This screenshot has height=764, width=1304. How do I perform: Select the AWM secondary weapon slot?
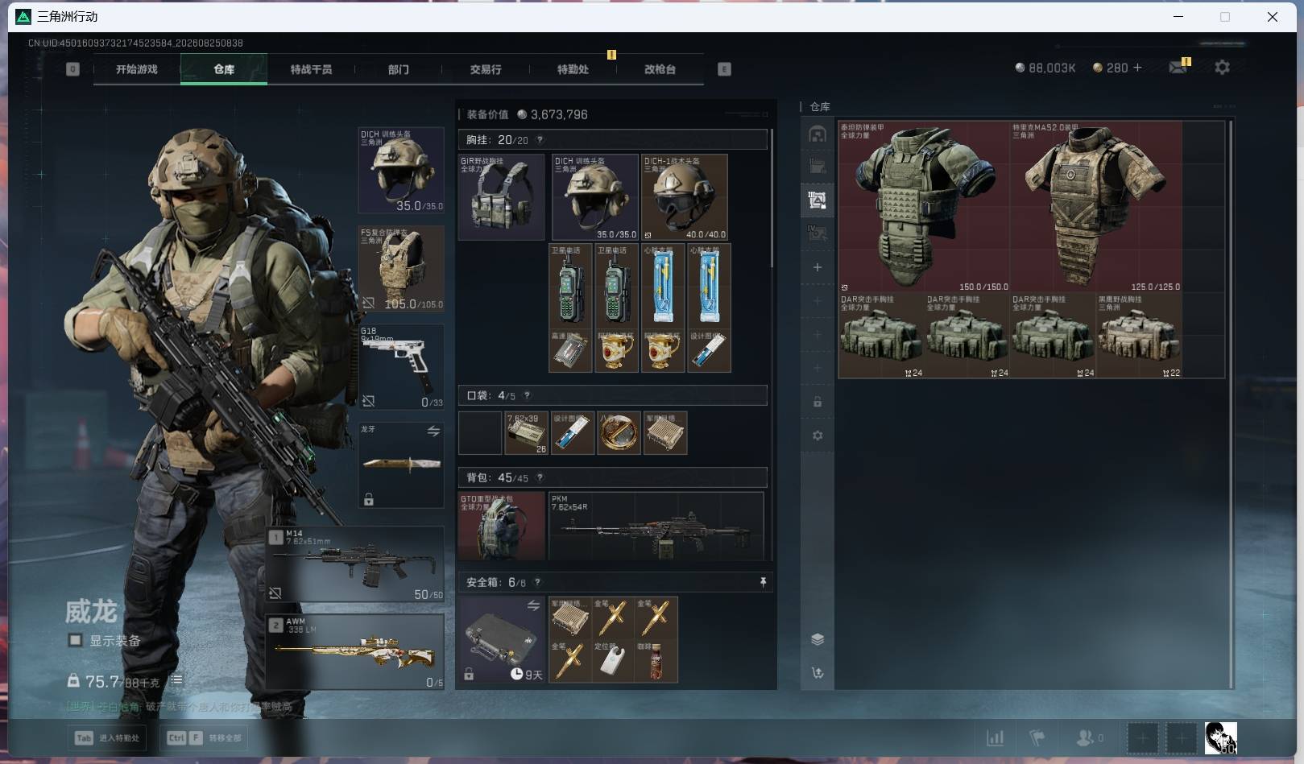[x=355, y=652]
